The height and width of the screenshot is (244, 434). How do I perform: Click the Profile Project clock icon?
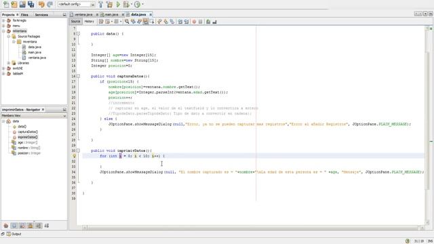pos(137,4)
